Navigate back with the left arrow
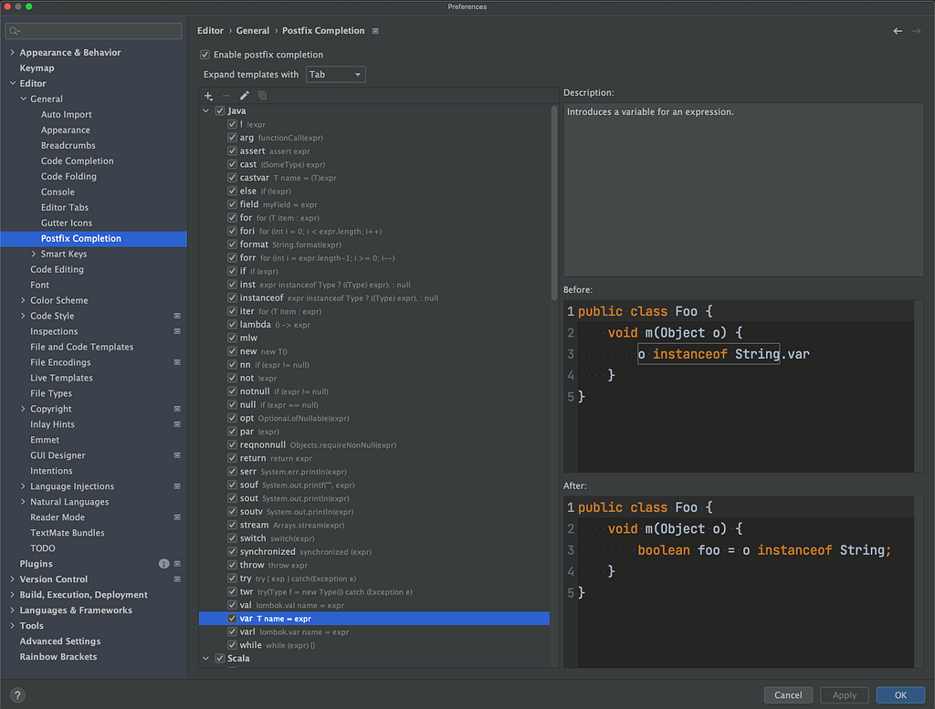This screenshot has height=709, width=935. pos(898,31)
